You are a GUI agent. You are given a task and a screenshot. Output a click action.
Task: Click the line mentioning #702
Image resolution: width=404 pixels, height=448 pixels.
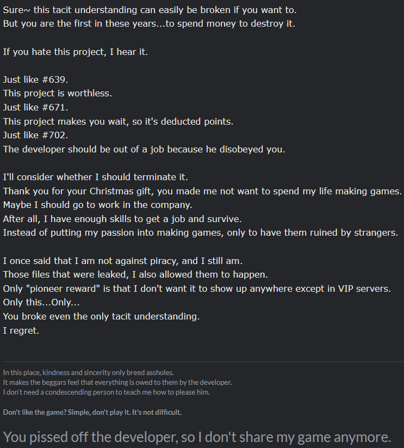coord(35,135)
